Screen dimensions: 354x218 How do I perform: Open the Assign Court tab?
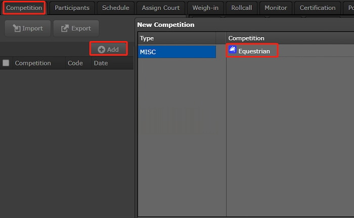tap(160, 8)
